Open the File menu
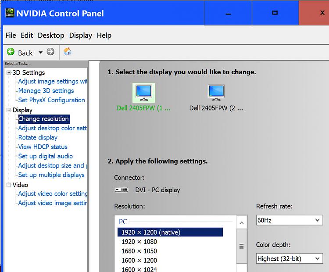 tap(11, 35)
